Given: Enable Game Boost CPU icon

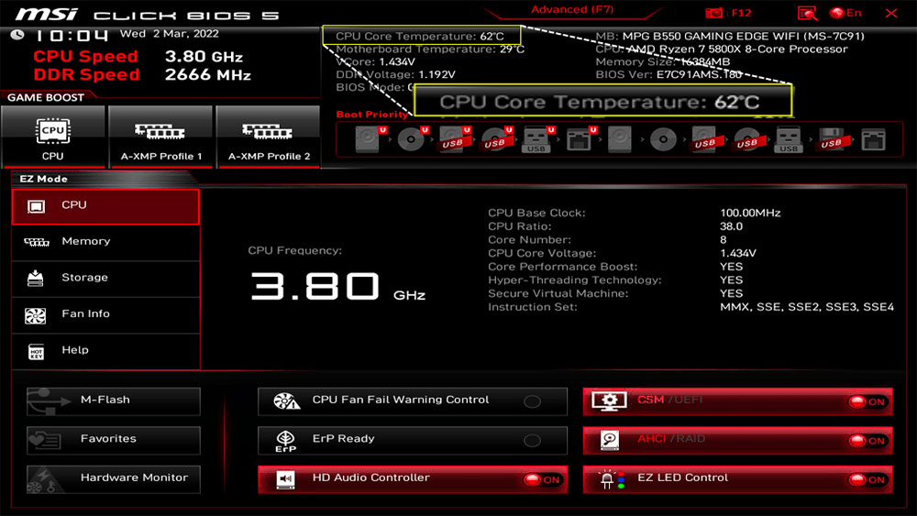Looking at the screenshot, I should point(53,137).
